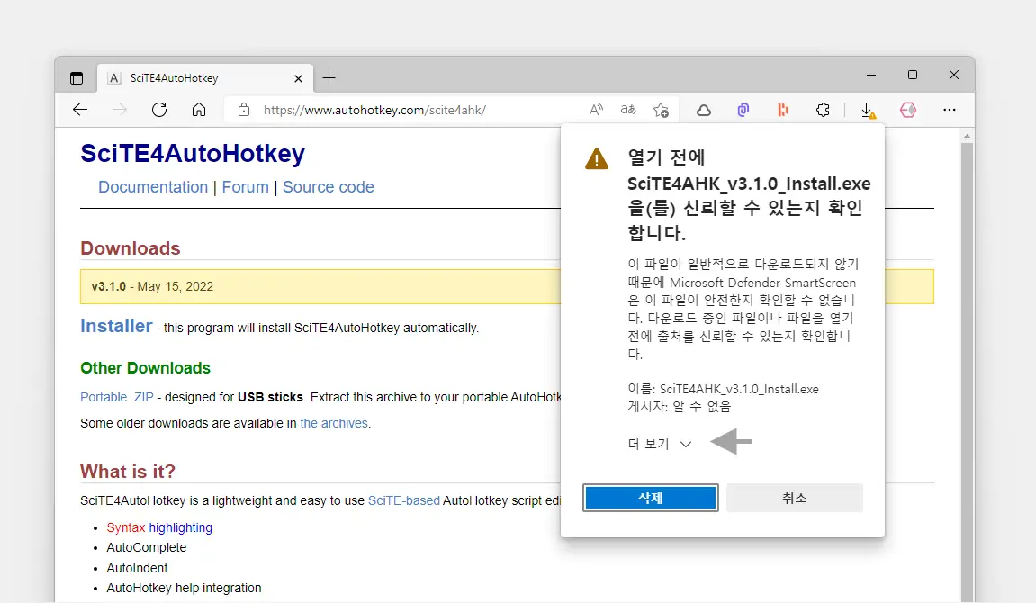Open the site information padlock icon
1036x603 pixels.
243,110
